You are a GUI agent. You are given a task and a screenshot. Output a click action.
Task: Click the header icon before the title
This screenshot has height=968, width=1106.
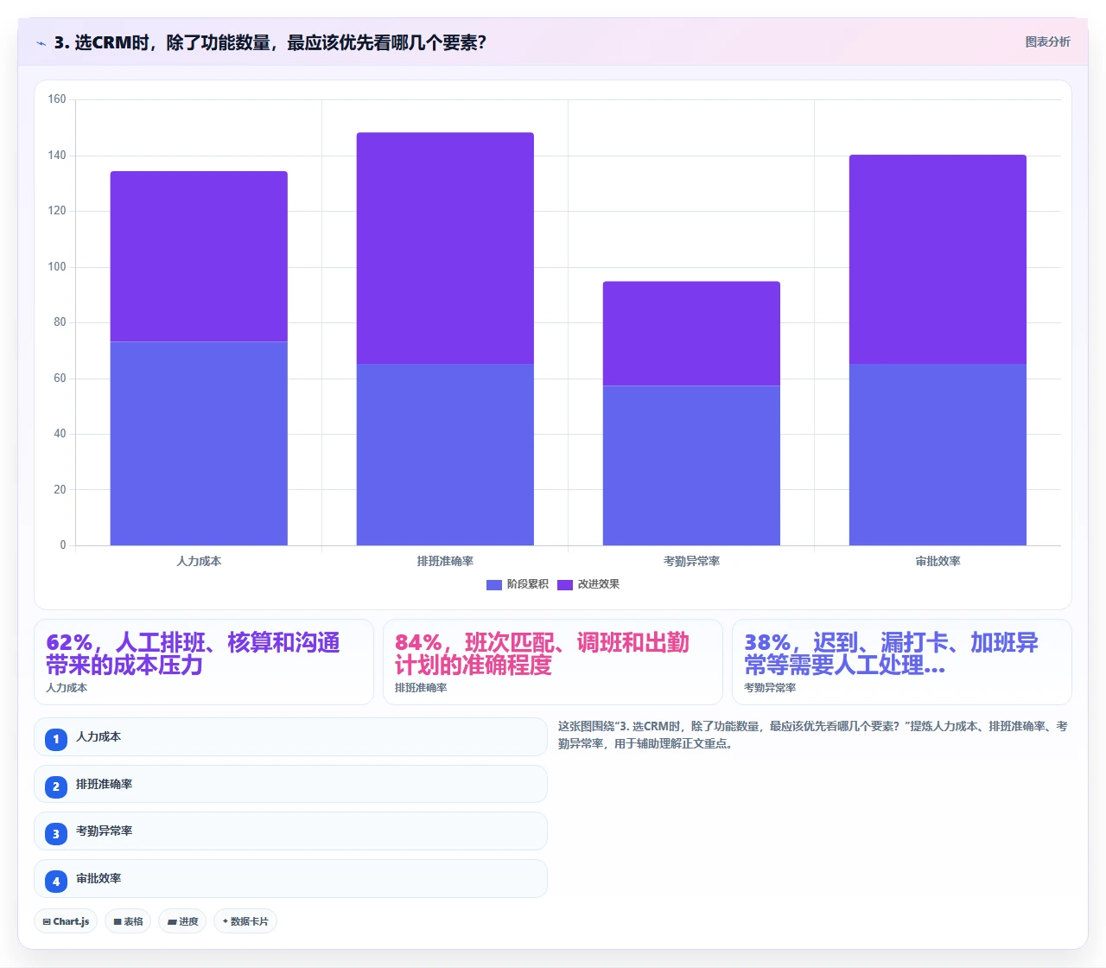(x=41, y=42)
